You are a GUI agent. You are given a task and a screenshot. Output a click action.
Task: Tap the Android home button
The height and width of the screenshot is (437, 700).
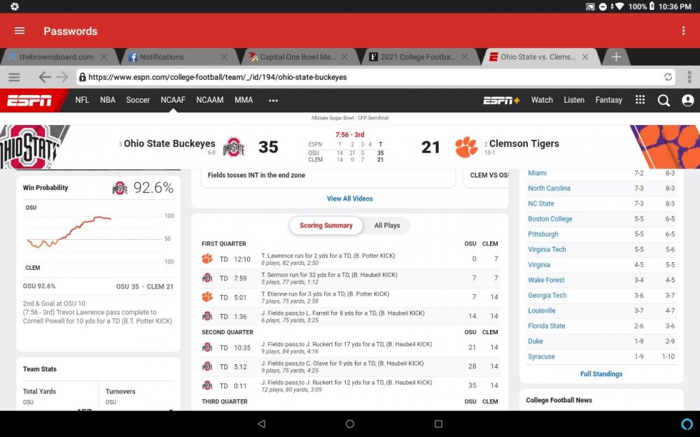click(x=350, y=424)
